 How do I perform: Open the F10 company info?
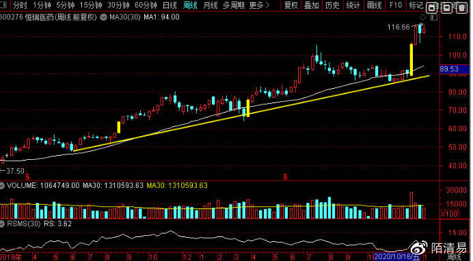[x=396, y=5]
